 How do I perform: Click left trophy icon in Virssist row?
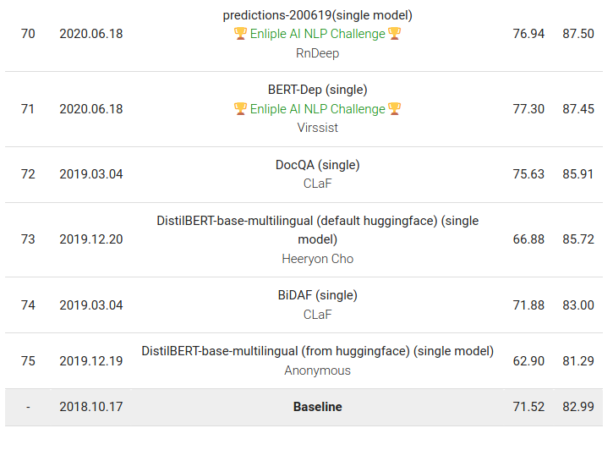point(240,108)
